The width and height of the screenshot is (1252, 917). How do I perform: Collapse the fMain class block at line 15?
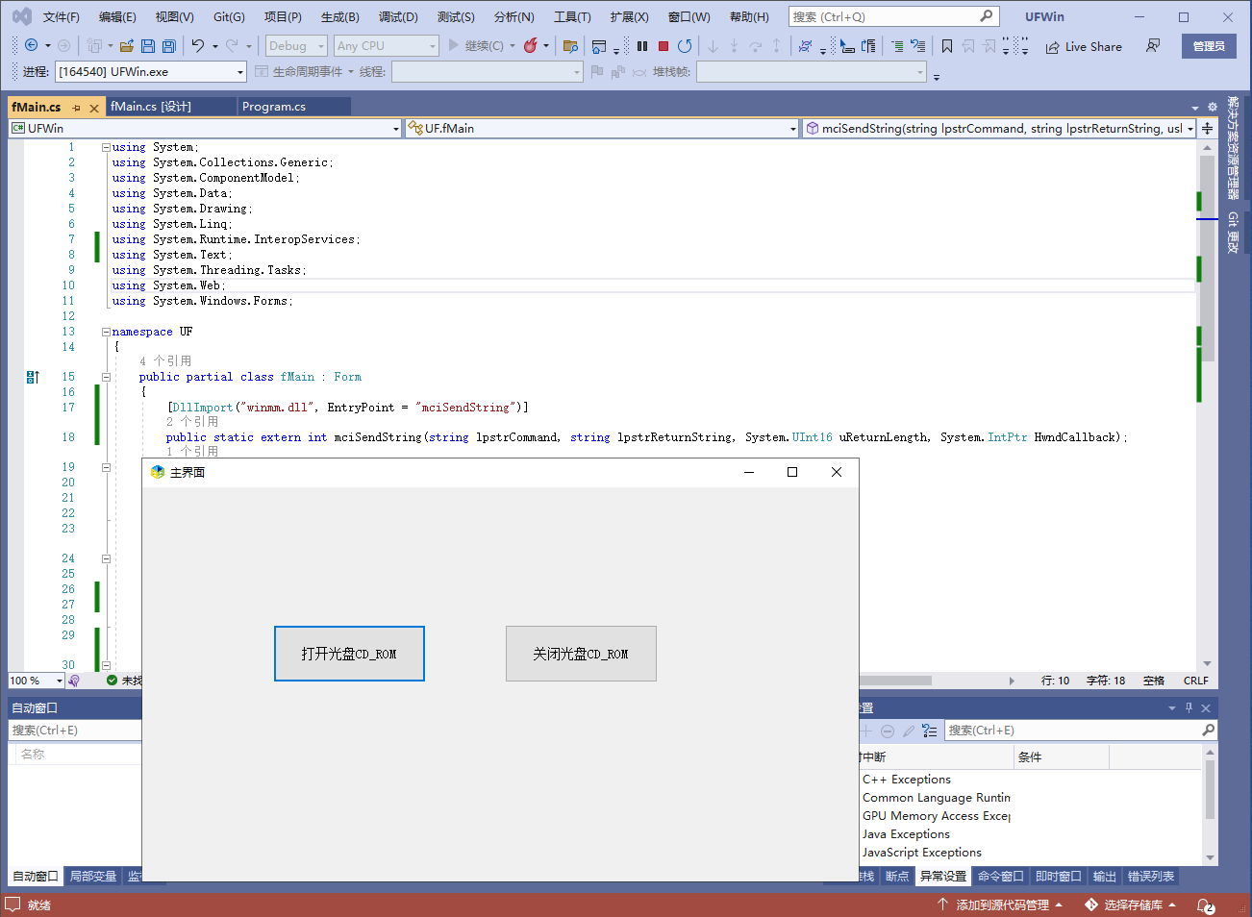coord(106,377)
